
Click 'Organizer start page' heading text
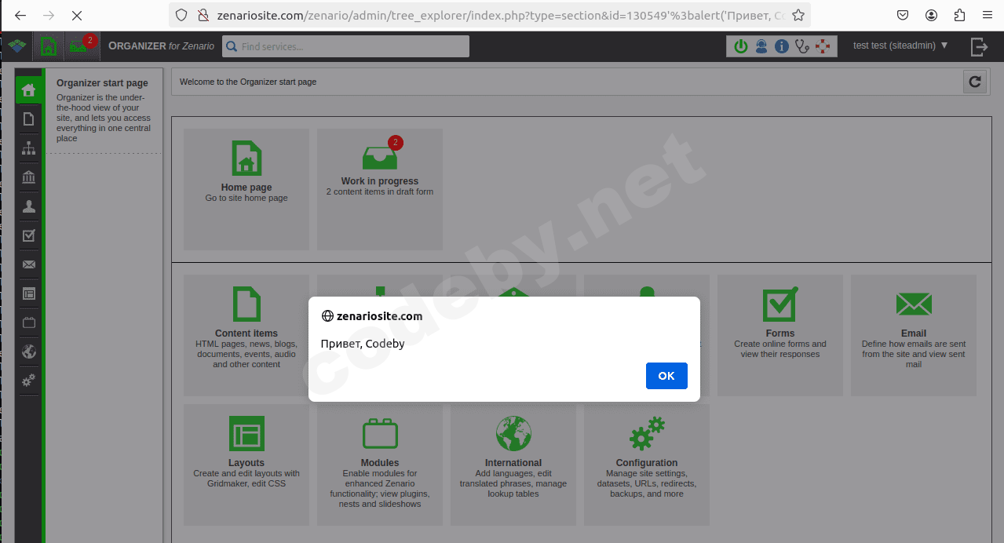point(102,83)
